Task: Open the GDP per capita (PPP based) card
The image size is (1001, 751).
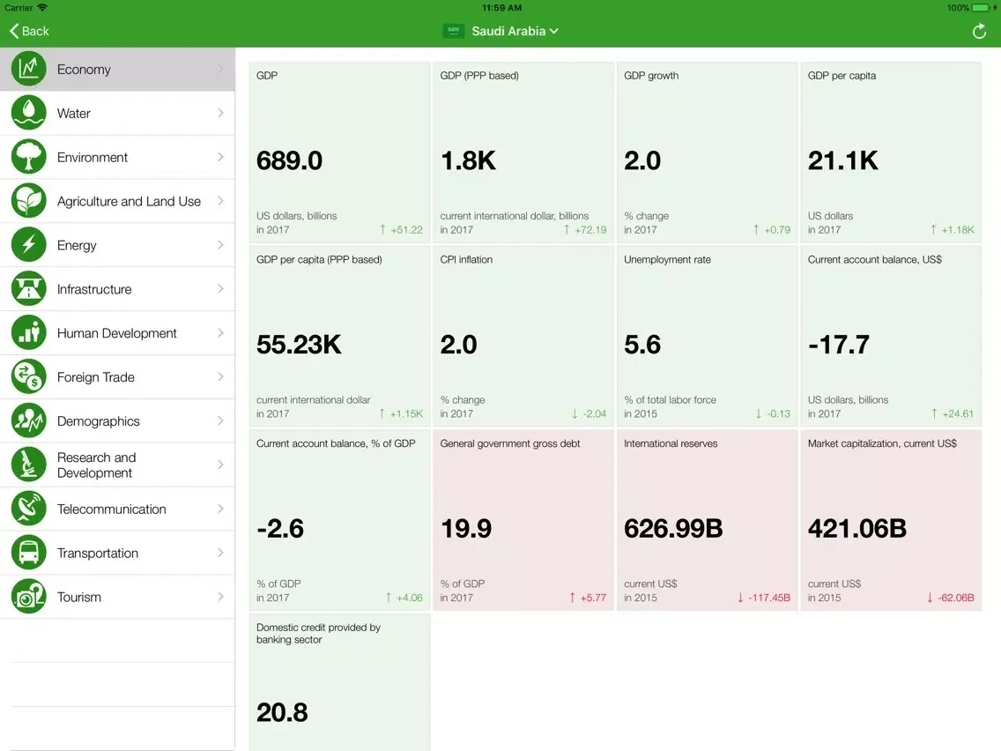Action: (339, 336)
